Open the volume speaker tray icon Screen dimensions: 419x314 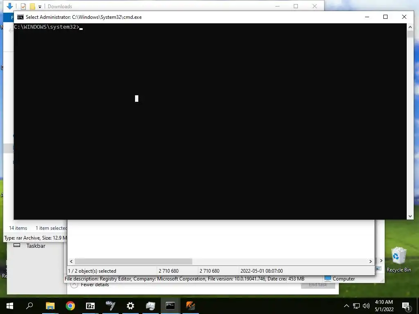pyautogui.click(x=366, y=306)
